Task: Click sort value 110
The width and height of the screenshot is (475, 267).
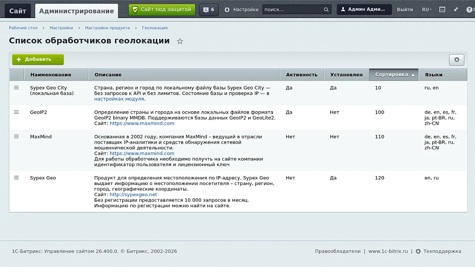Action: click(x=379, y=137)
